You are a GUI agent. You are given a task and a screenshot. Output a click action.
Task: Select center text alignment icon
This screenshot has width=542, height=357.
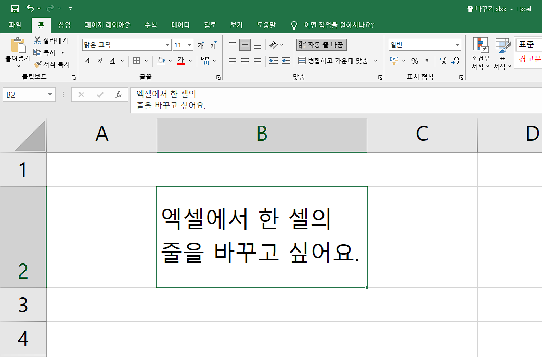pyautogui.click(x=244, y=61)
